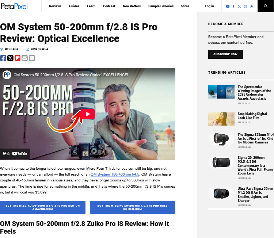The height and width of the screenshot is (238, 274).
Task: Visit the Store link
Action: [x=185, y=6]
